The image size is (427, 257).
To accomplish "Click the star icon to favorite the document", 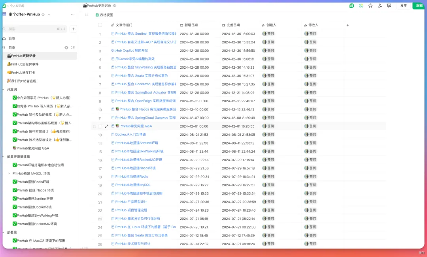I will point(370,6).
